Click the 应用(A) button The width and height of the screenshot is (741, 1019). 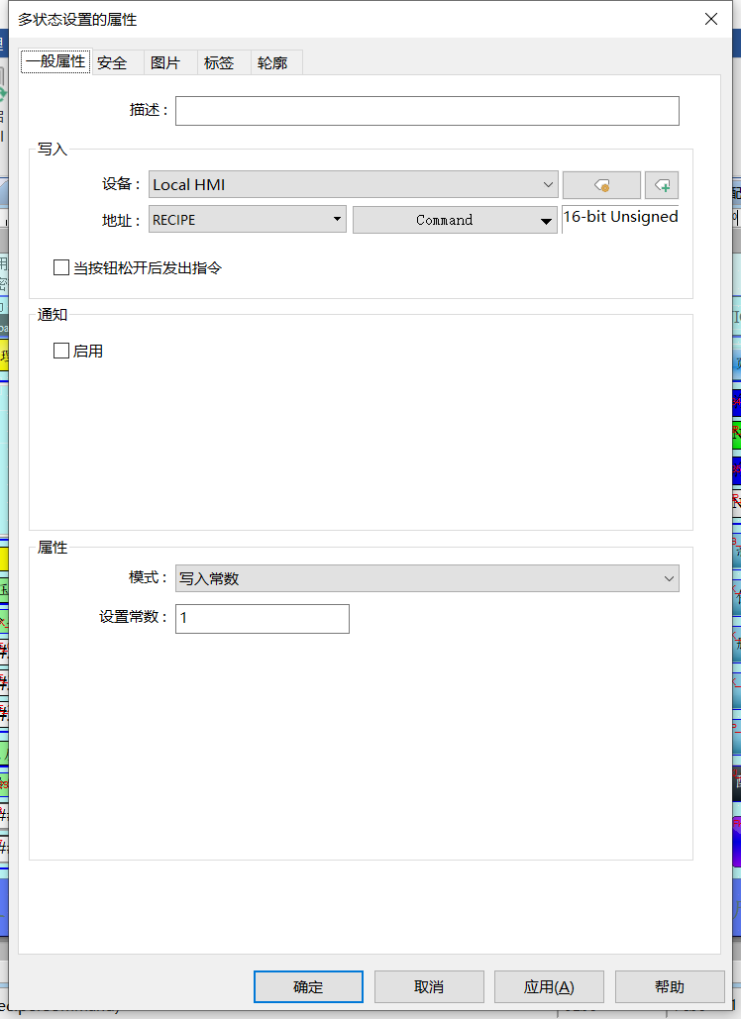click(549, 986)
